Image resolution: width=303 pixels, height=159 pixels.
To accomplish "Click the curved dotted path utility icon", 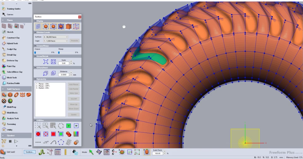I will point(53,142).
